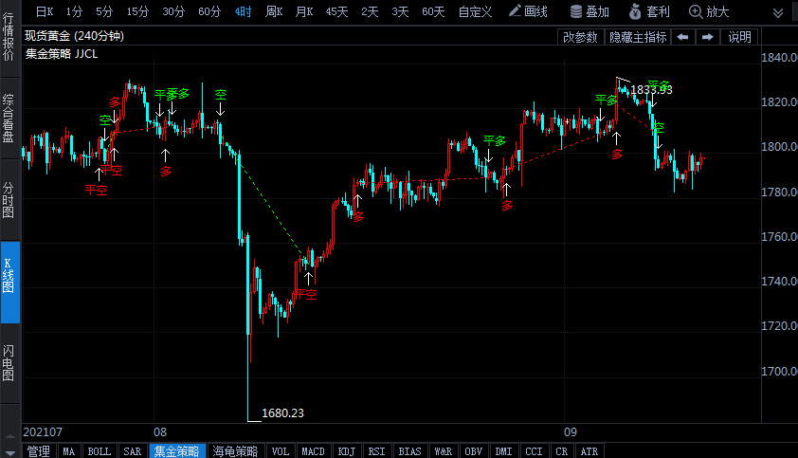Select the 60天 period

click(x=433, y=11)
